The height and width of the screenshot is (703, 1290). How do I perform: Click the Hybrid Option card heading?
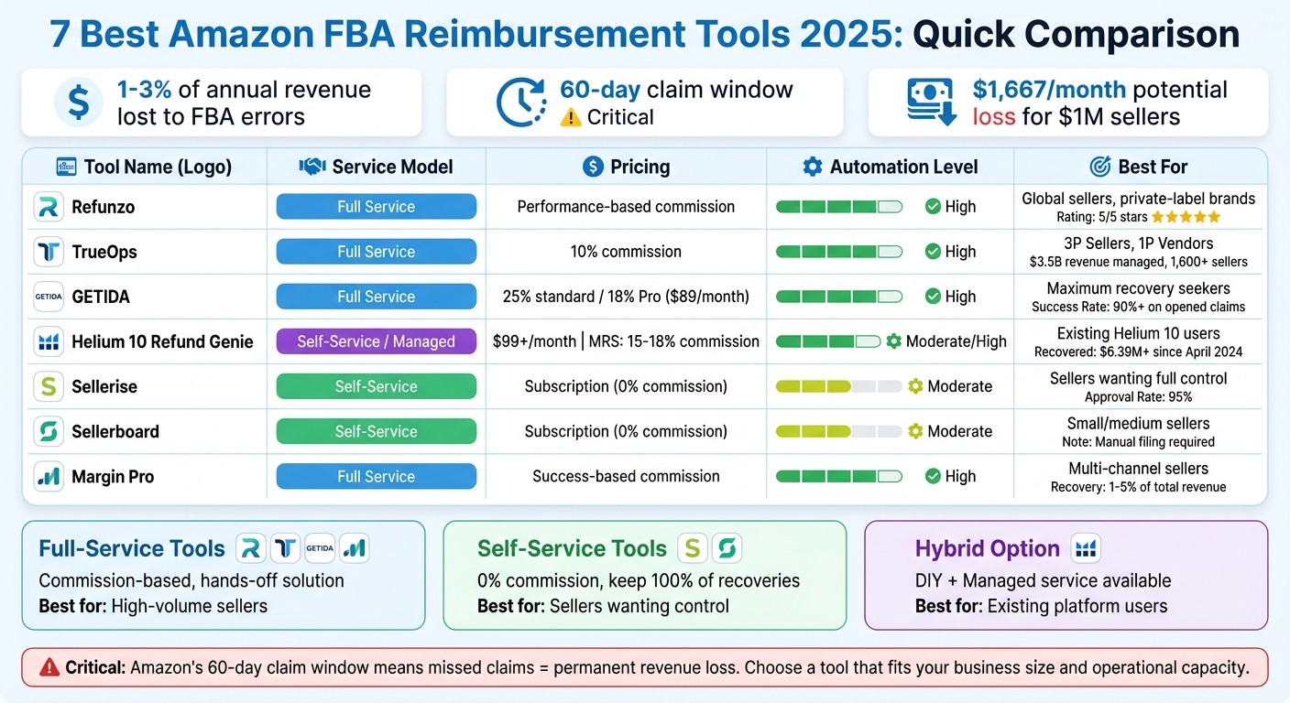988,549
